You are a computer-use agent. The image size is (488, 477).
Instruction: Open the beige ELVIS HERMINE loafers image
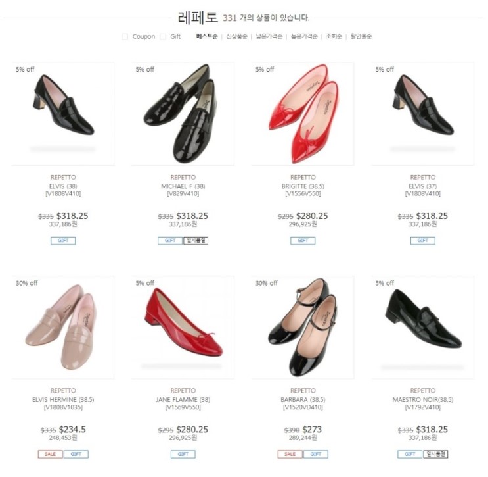(x=63, y=328)
